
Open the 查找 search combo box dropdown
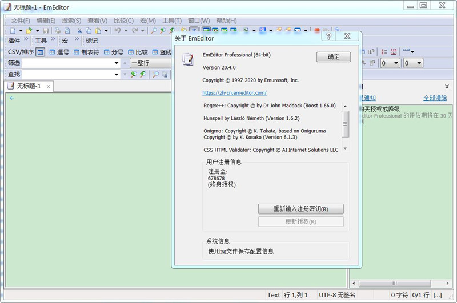117,75
